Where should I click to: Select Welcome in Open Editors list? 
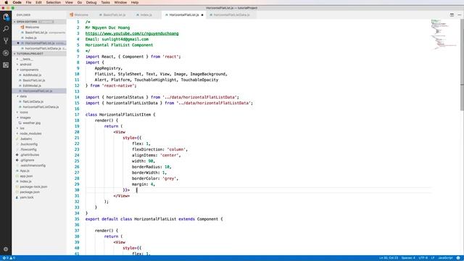pyautogui.click(x=32, y=28)
